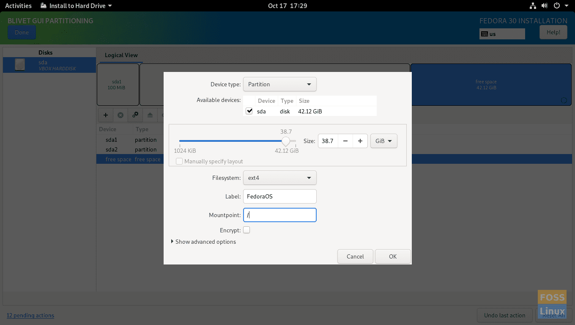Change filesystem using the ext4 dropdown
This screenshot has height=325, width=575.
[279, 178]
